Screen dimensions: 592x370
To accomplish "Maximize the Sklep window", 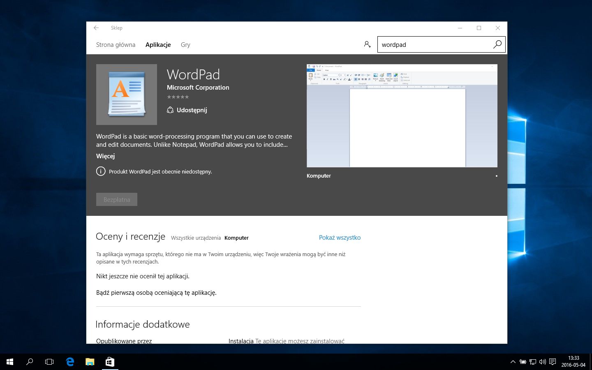I will [x=479, y=28].
